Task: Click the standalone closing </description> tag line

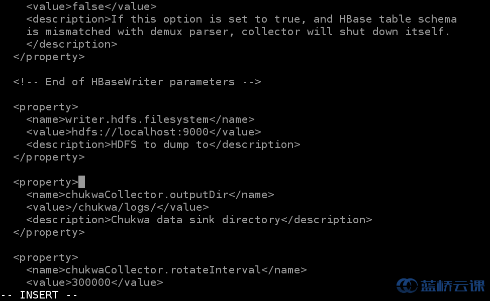Action: point(71,44)
